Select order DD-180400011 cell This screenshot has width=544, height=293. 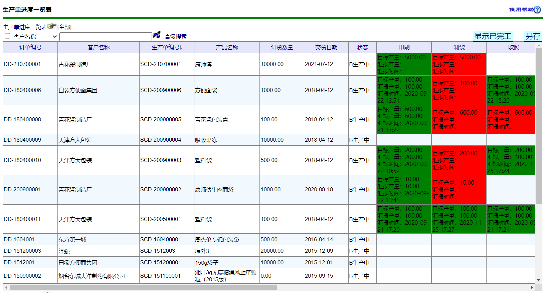(x=30, y=219)
